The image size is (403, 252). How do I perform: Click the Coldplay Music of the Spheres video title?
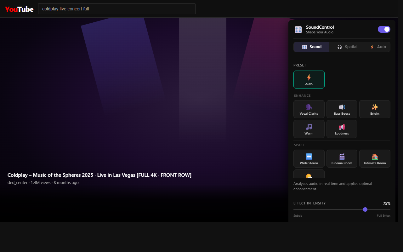coord(99,175)
